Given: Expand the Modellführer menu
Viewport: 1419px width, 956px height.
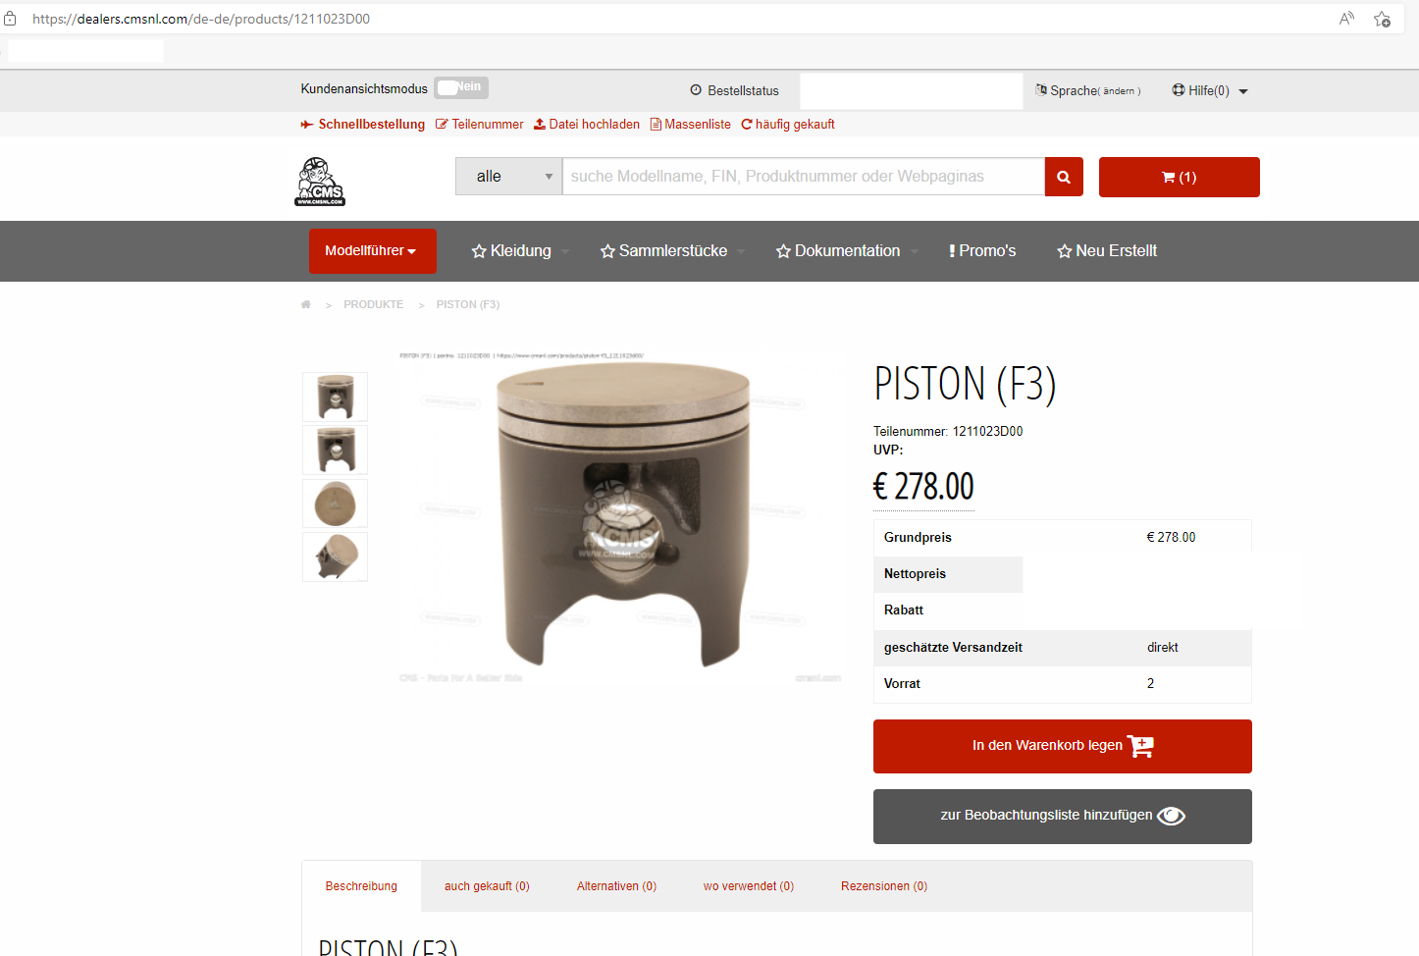Looking at the screenshot, I should [x=373, y=251].
